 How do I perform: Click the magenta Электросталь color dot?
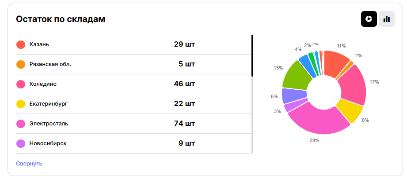(21, 124)
